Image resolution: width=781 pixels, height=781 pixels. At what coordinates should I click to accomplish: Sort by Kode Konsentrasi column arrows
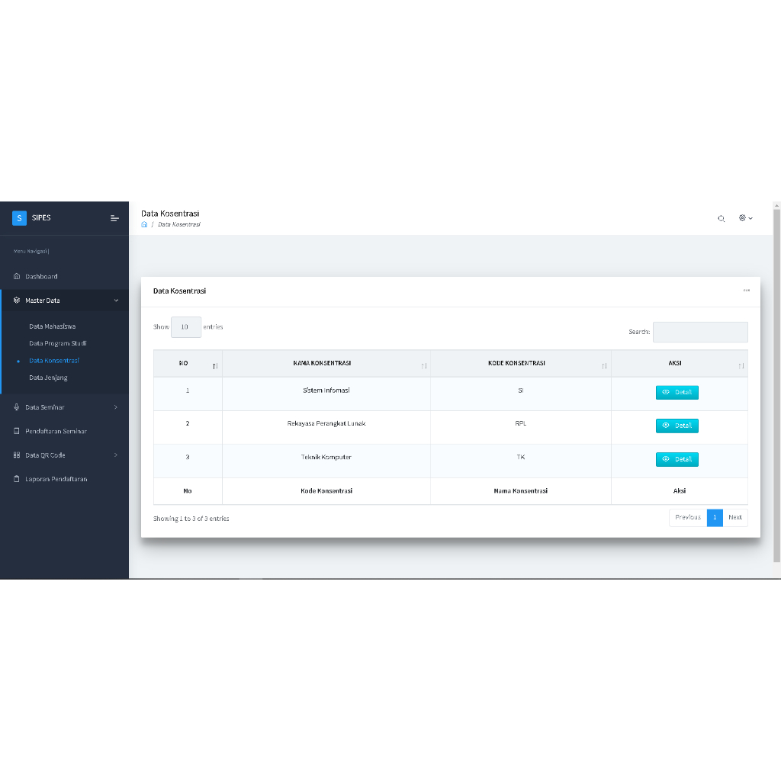604,366
